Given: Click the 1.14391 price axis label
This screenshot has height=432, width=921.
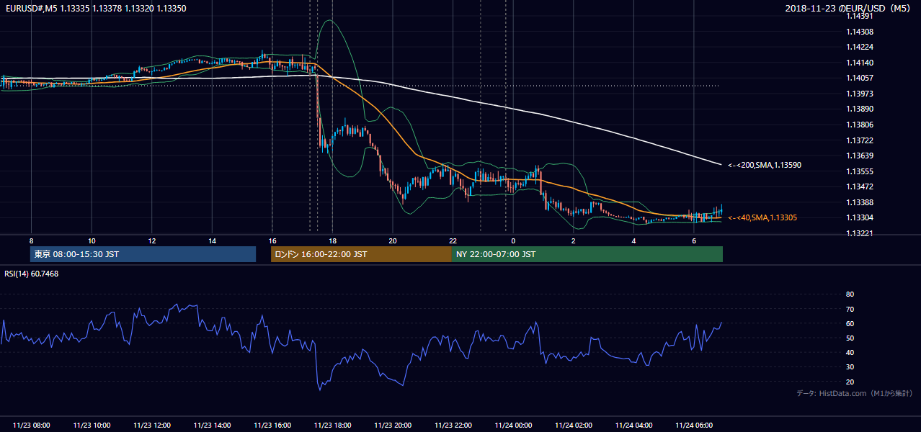Looking at the screenshot, I should tap(860, 16).
